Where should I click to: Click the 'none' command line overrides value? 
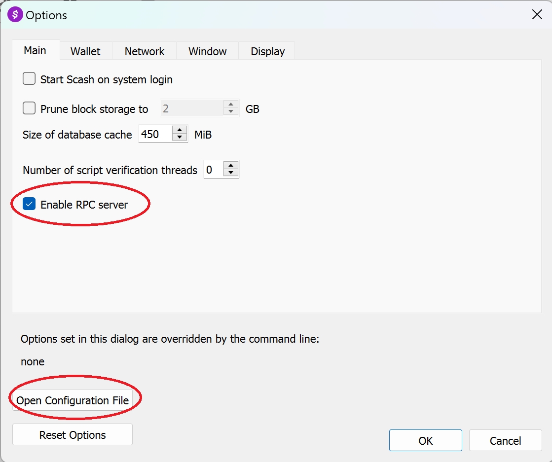point(33,362)
